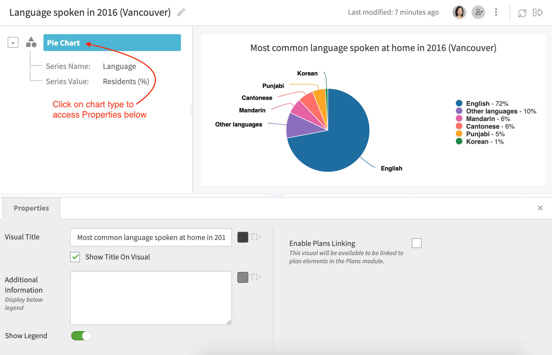Click the refresh/sync icon in the top toolbar
This screenshot has width=552, height=355.
point(522,12)
